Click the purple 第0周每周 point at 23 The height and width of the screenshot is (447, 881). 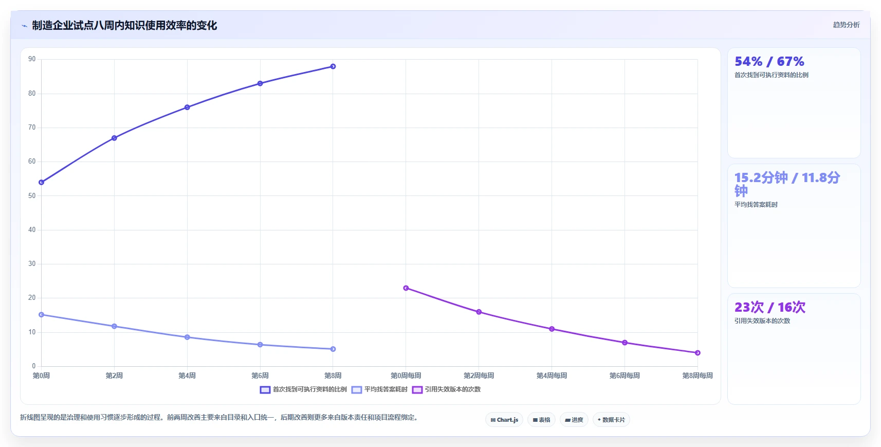pos(406,288)
